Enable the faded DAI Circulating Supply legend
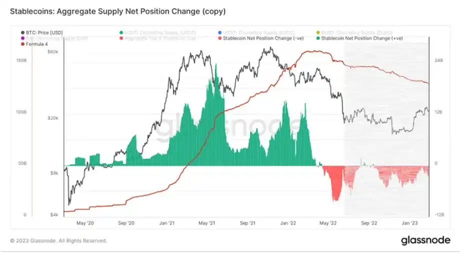This screenshot has width=462, height=257. pos(54,38)
